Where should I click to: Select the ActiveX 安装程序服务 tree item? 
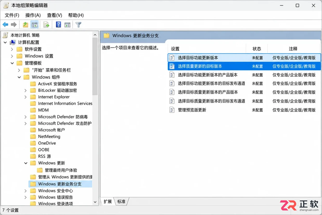(57, 84)
